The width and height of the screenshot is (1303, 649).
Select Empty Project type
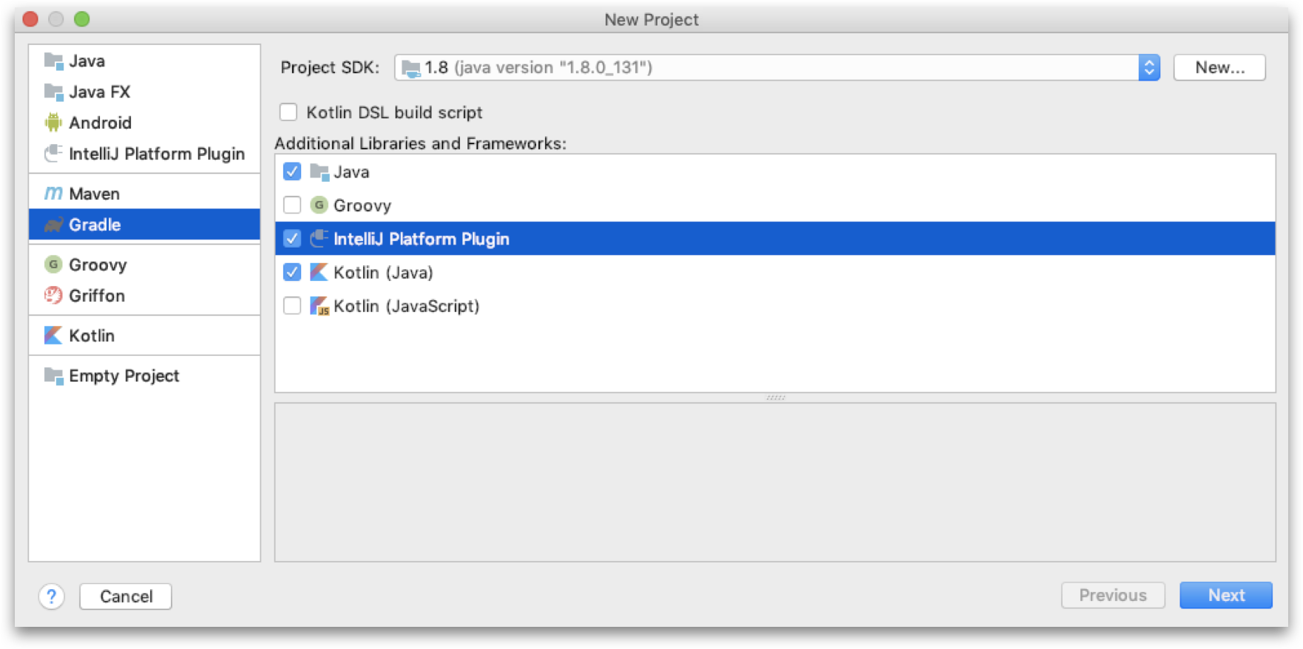pyautogui.click(x=144, y=376)
